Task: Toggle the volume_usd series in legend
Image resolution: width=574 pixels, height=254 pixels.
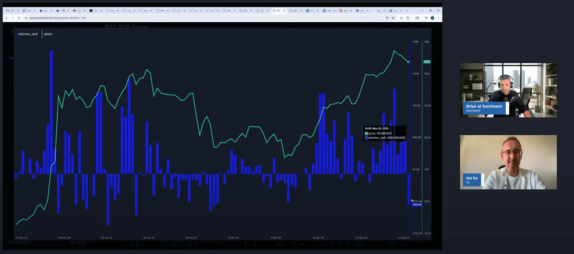Action: click(x=28, y=34)
